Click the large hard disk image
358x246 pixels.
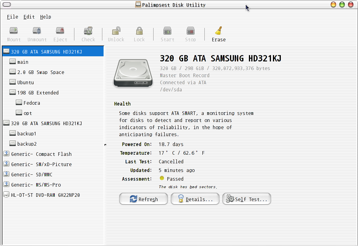tap(133, 73)
